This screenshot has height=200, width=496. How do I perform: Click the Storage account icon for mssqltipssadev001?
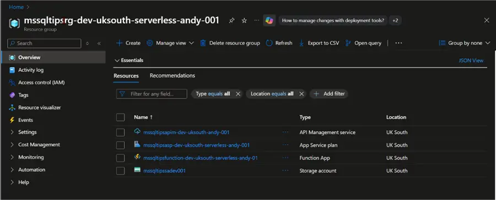(137, 170)
